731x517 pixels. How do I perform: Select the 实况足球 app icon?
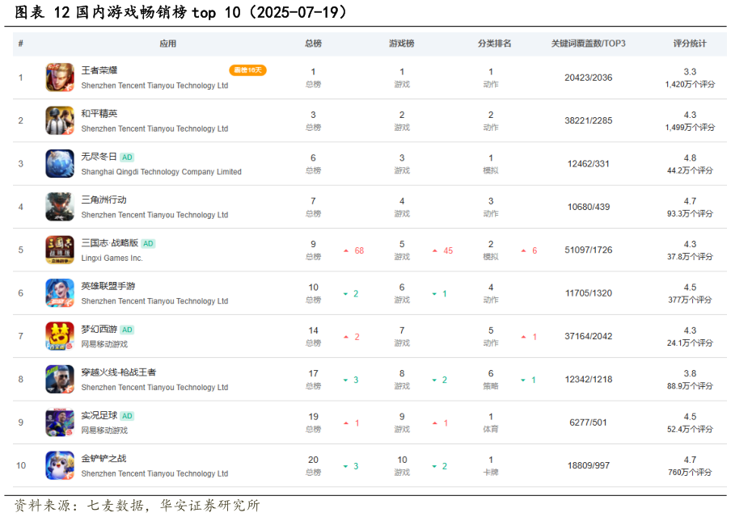(60, 422)
